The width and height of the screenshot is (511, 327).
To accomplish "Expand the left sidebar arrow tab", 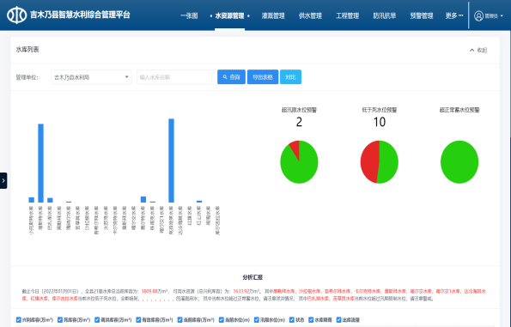I will pos(3,180).
